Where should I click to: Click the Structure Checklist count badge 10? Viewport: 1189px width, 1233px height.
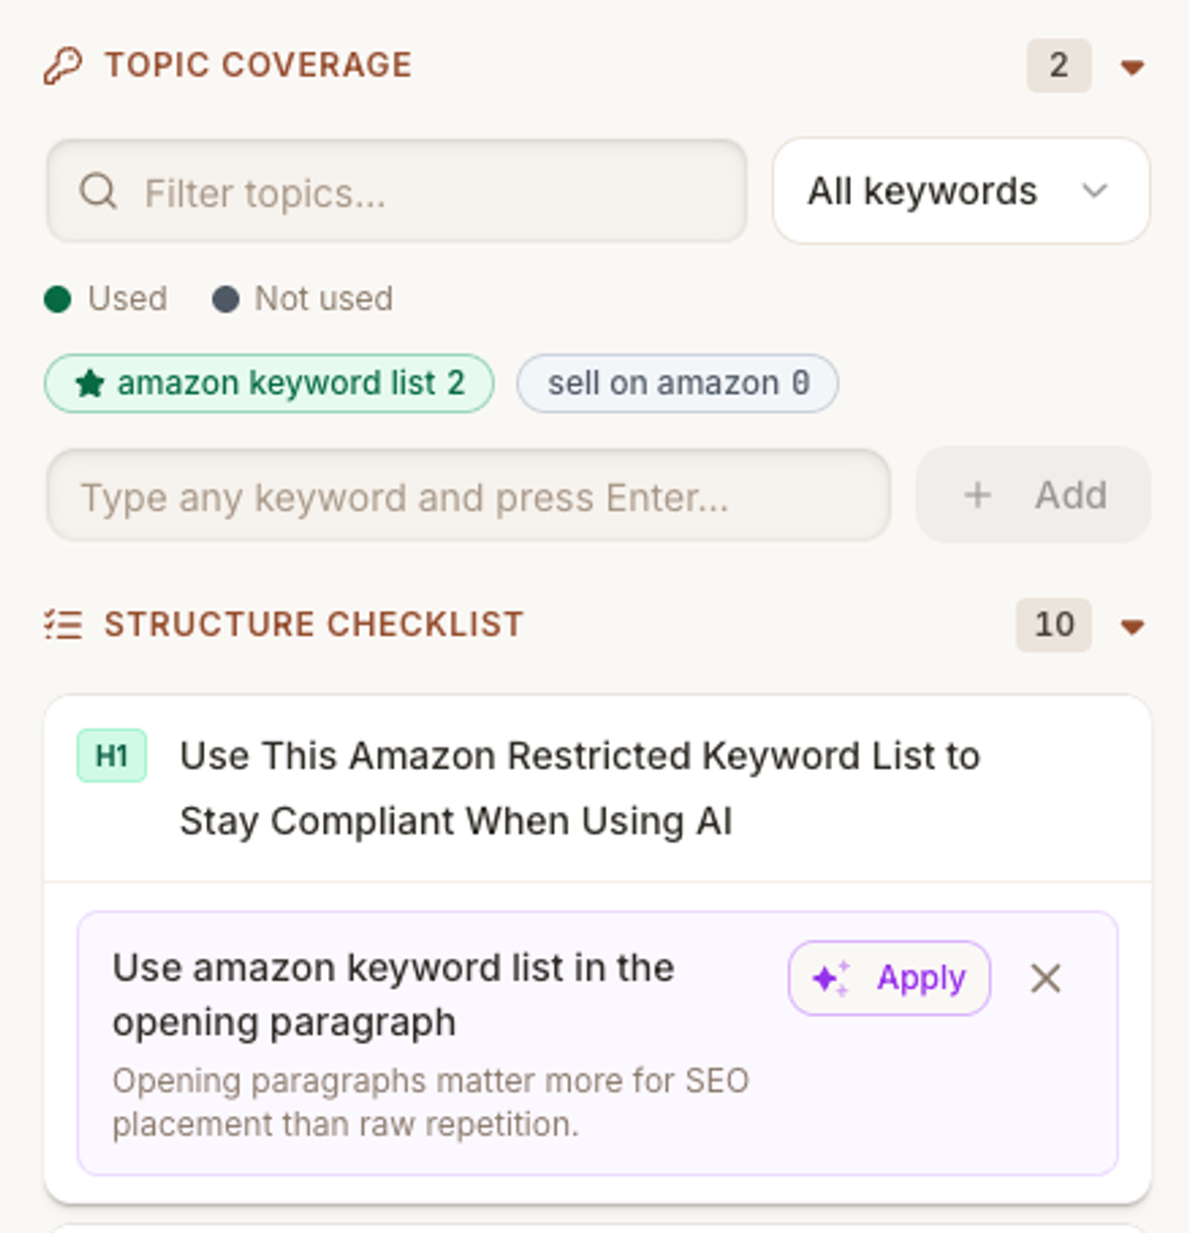(1053, 624)
